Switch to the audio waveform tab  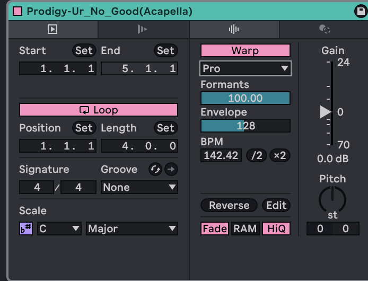pyautogui.click(x=234, y=29)
